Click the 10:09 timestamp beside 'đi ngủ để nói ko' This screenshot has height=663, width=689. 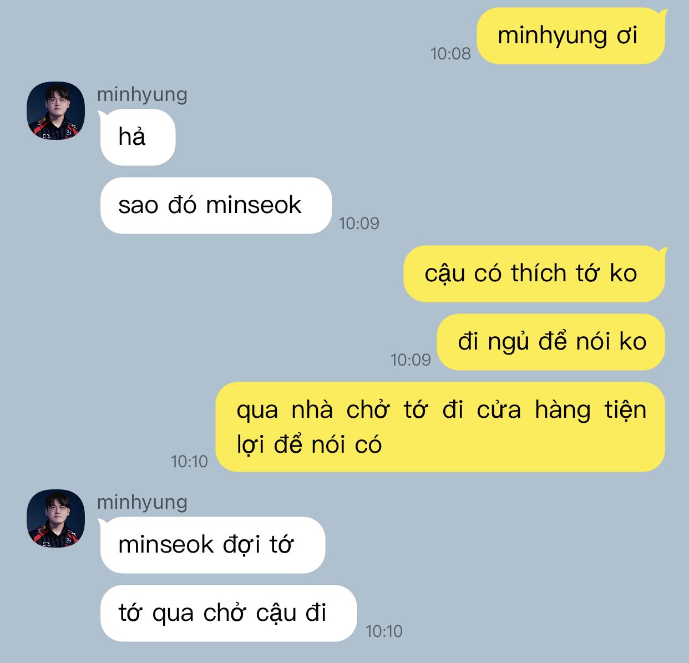411,360
